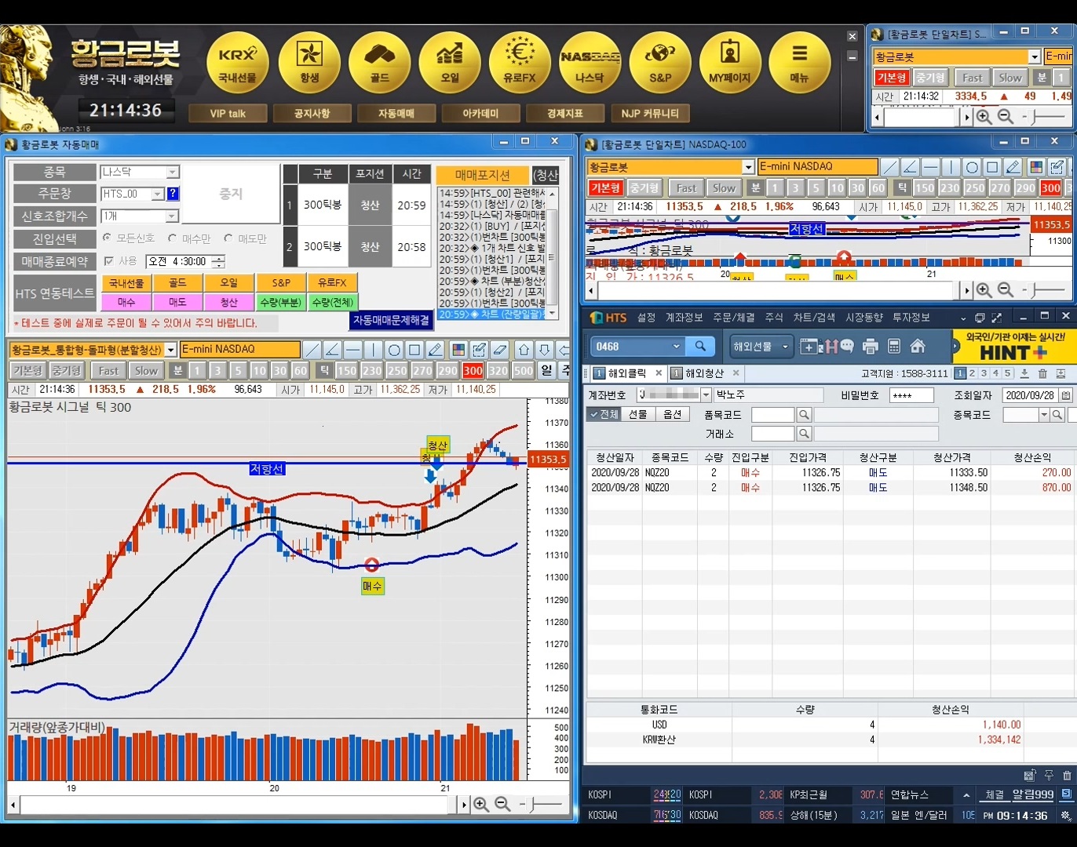Toggle the 전체 filter in HTS
Image resolution: width=1077 pixels, height=847 pixels.
pos(604,414)
